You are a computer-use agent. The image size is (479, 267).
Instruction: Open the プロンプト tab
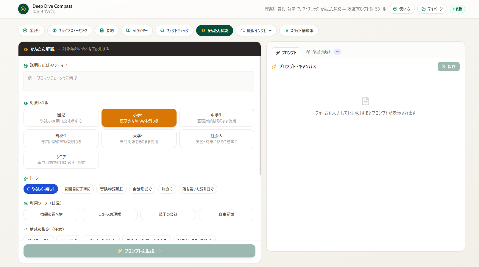point(286,53)
